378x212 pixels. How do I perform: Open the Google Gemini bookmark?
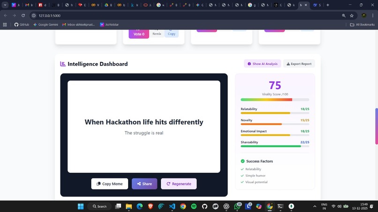coord(45,24)
